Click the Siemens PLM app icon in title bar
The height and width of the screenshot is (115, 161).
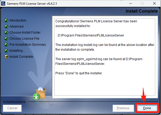click(3, 3)
